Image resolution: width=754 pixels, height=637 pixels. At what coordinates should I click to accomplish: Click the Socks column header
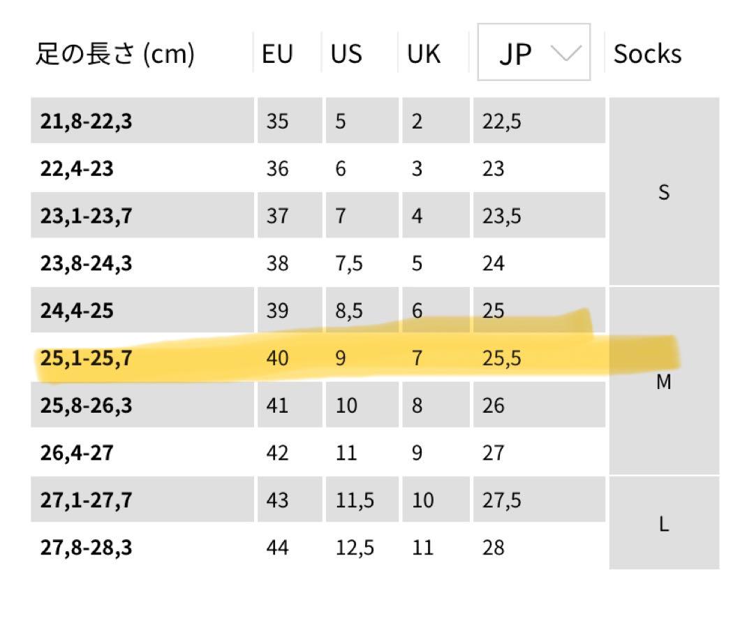648,53
